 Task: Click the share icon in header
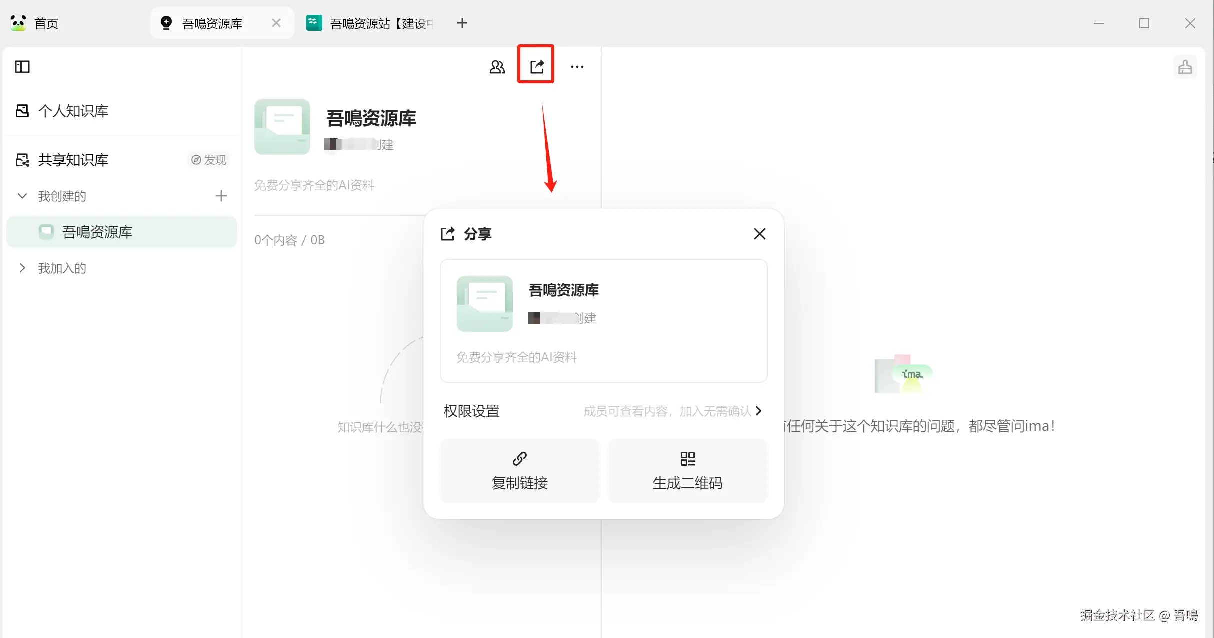[x=537, y=66]
